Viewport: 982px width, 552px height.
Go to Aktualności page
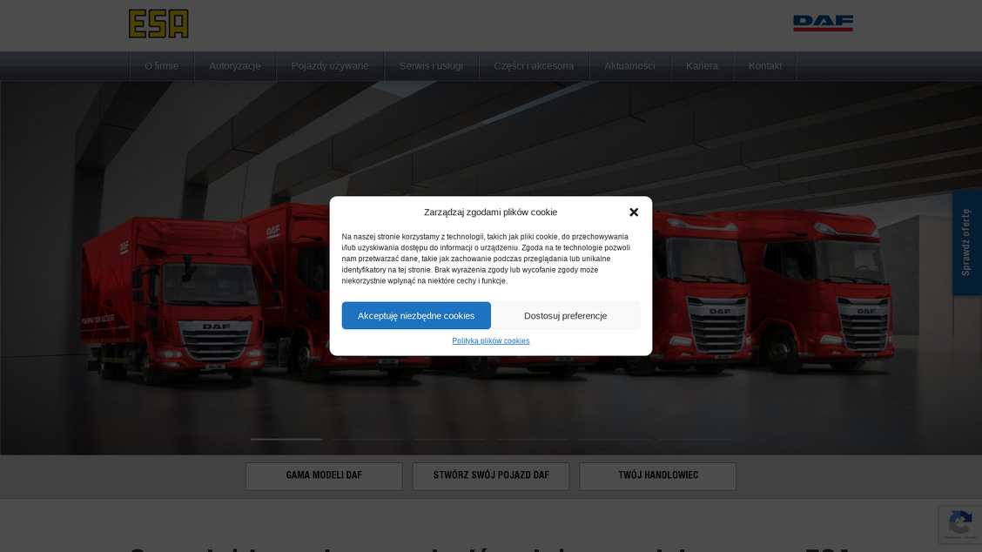pyautogui.click(x=629, y=66)
